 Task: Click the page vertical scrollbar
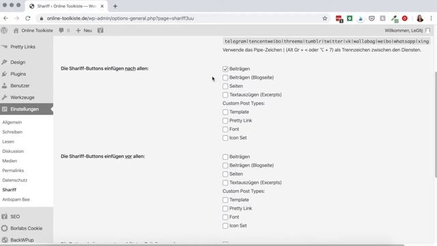435,124
